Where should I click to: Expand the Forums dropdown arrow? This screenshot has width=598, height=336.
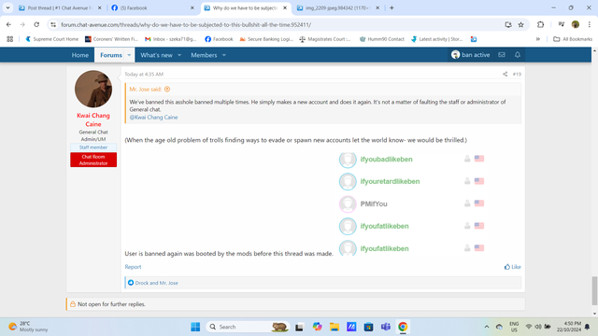tap(129, 55)
